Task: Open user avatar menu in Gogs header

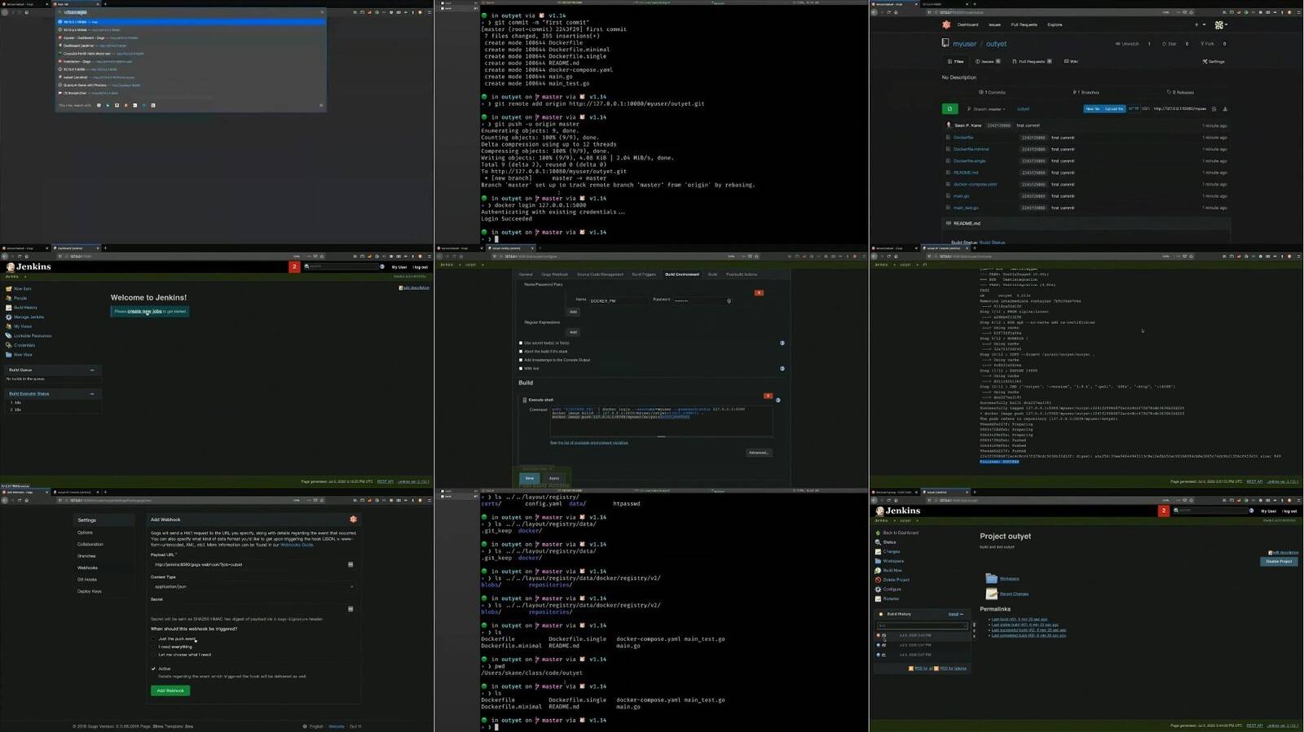Action: click(1220, 24)
